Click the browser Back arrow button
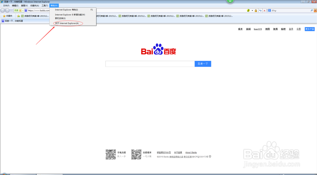 (3, 10)
